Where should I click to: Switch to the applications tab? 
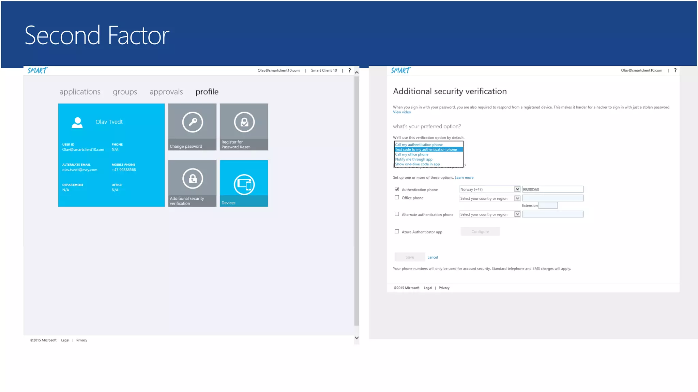pyautogui.click(x=80, y=92)
